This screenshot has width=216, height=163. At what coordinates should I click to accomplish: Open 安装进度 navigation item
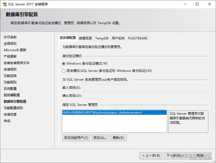10,114
